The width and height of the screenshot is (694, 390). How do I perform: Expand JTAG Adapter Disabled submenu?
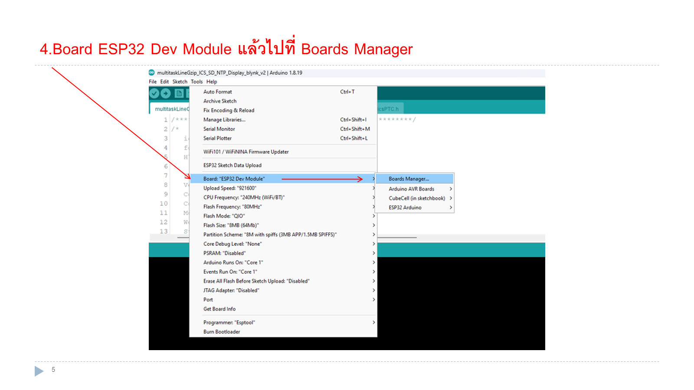click(283, 291)
